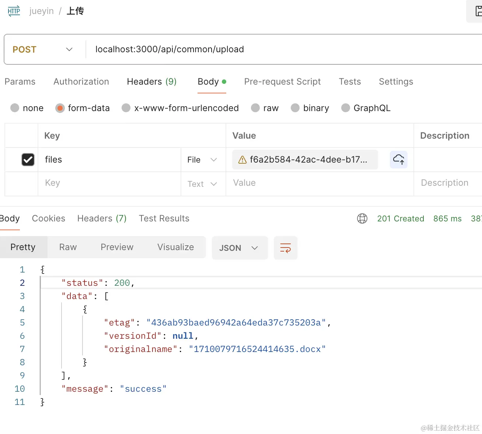Click the request URL field

click(x=284, y=49)
